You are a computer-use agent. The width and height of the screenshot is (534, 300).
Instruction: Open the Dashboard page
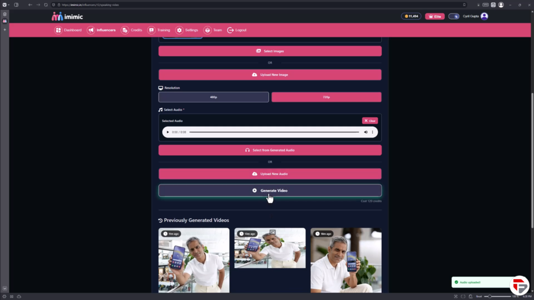(68, 30)
